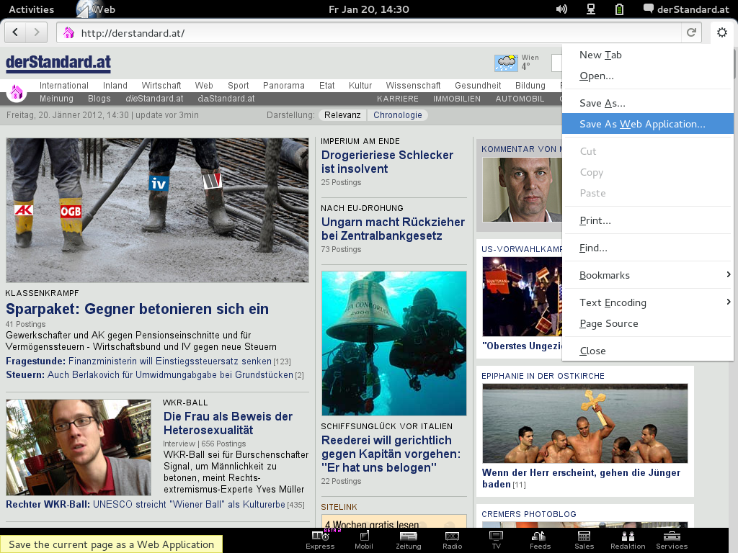Viewport: 738px width, 553px height.
Task: Choose Close from the menu
Action: 648,351
